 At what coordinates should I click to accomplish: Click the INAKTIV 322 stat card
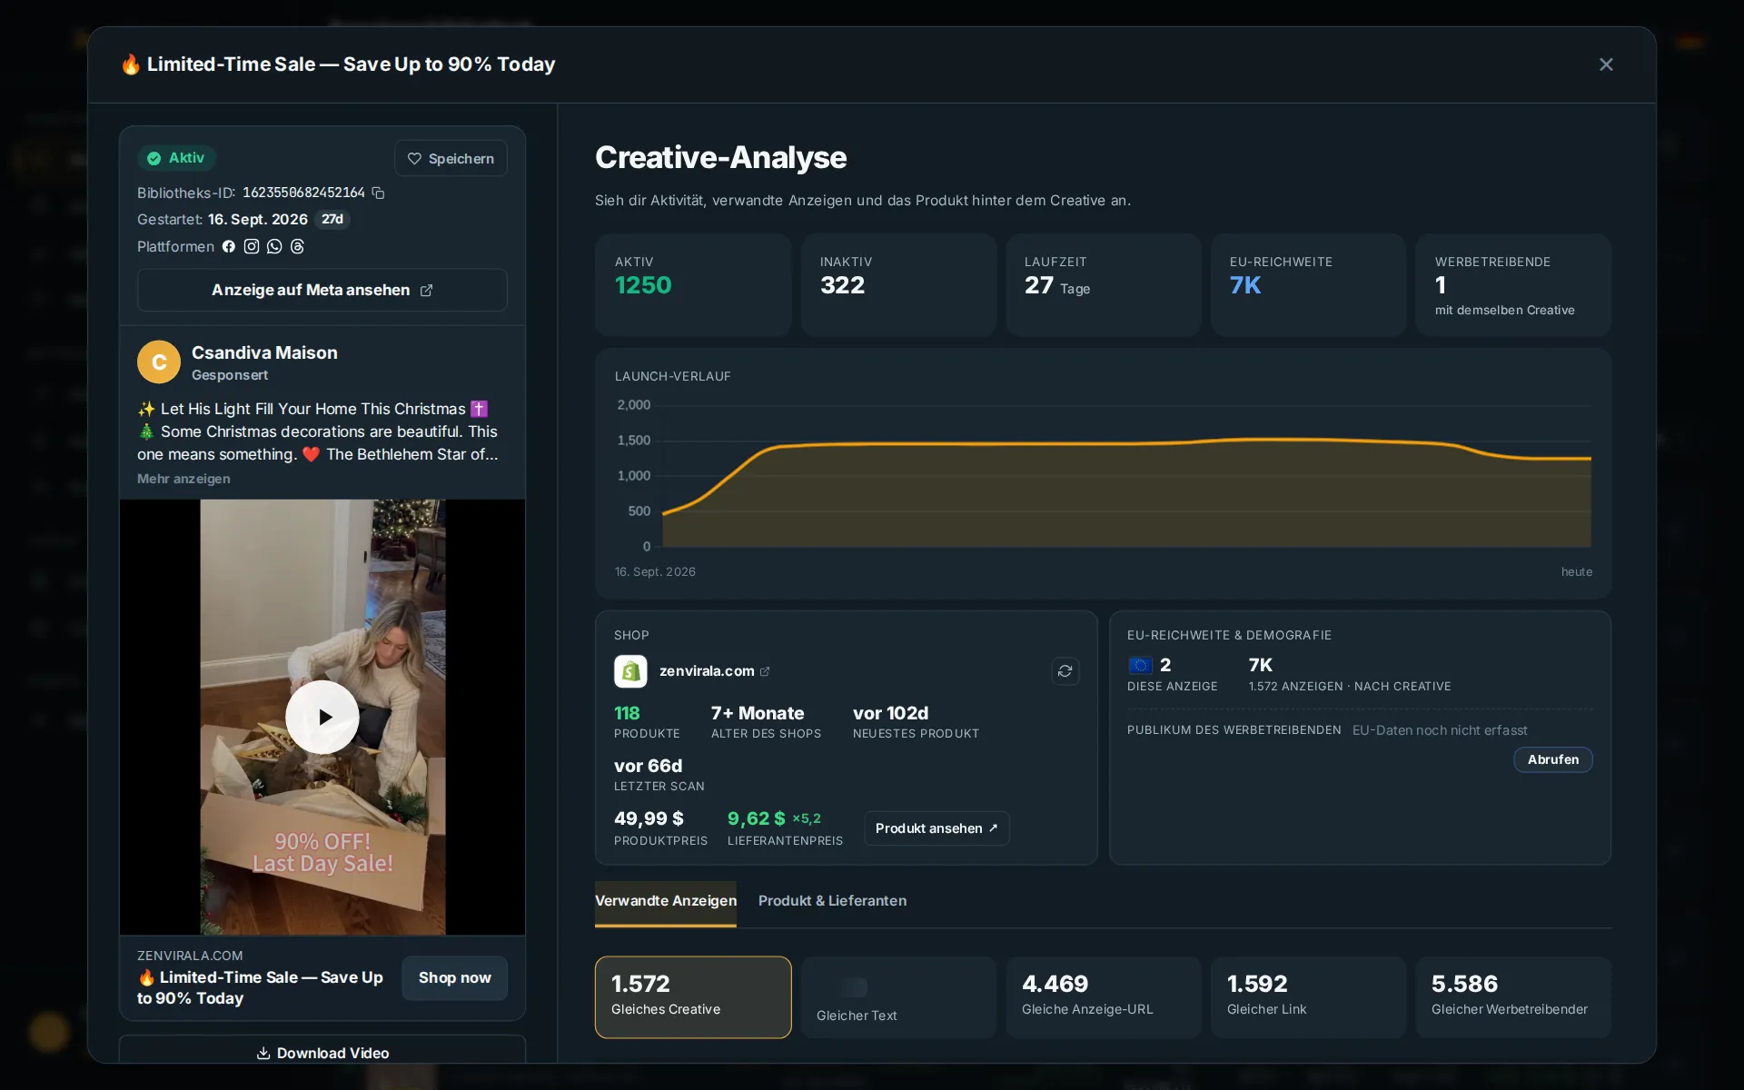tap(898, 285)
